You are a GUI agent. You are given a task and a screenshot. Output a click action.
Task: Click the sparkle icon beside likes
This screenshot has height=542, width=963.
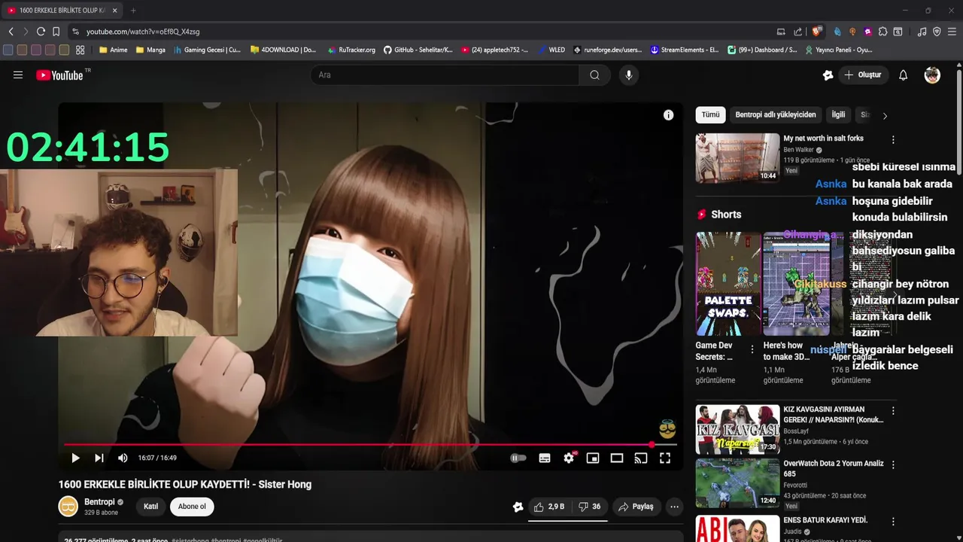pos(518,507)
